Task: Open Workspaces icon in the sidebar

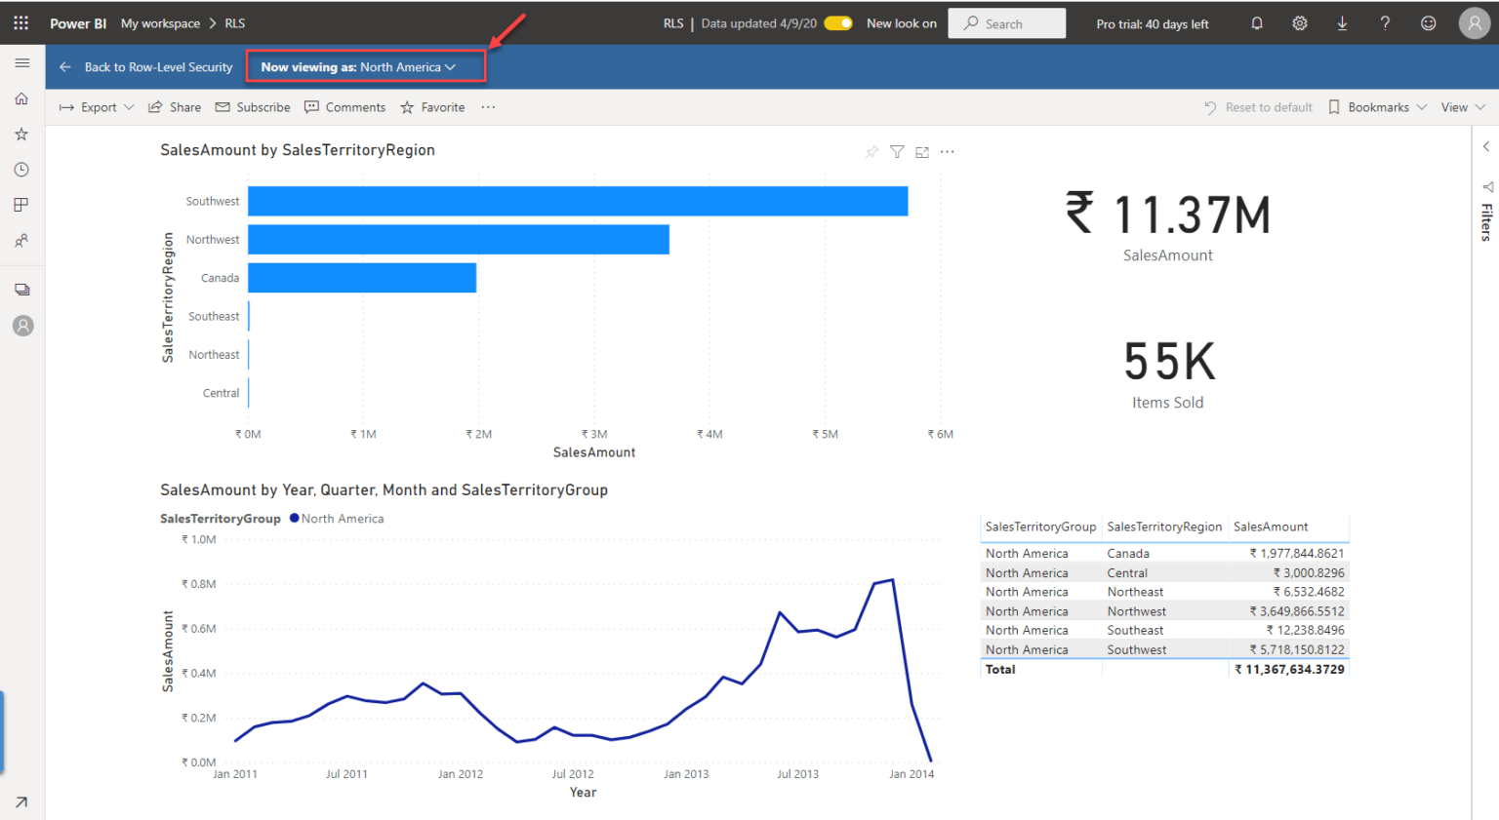Action: pos(21,205)
